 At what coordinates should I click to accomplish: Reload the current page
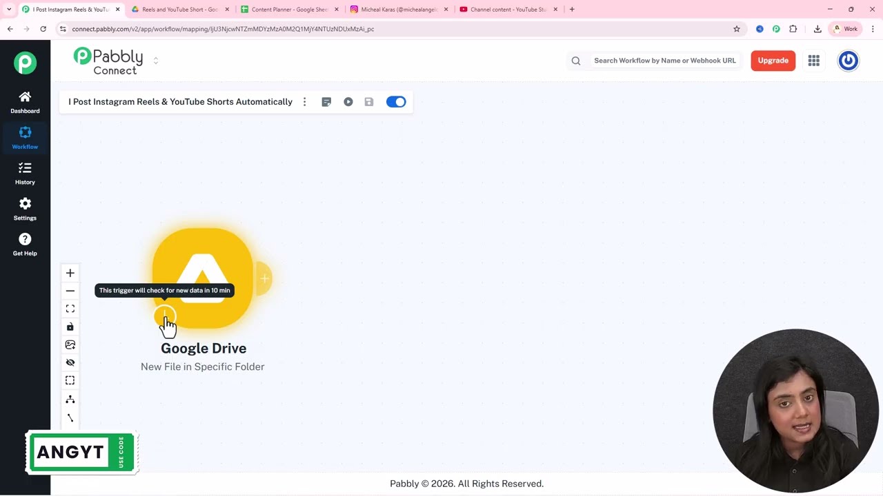[x=43, y=29]
